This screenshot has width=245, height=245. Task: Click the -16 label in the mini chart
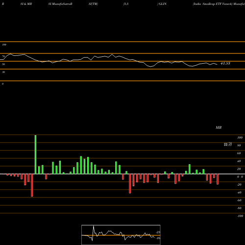pyautogui.click(x=158, y=238)
